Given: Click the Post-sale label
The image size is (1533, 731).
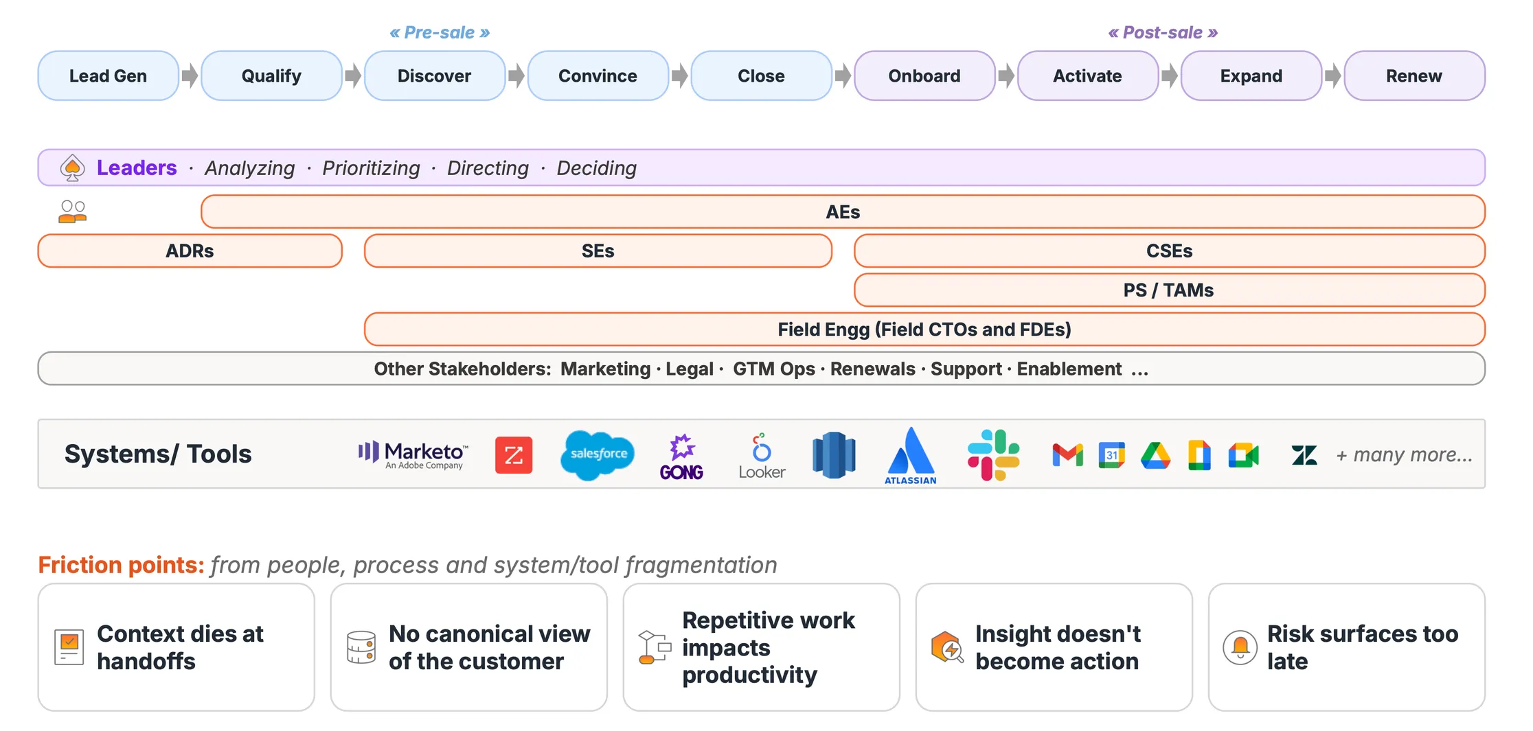Looking at the screenshot, I should point(1163,32).
